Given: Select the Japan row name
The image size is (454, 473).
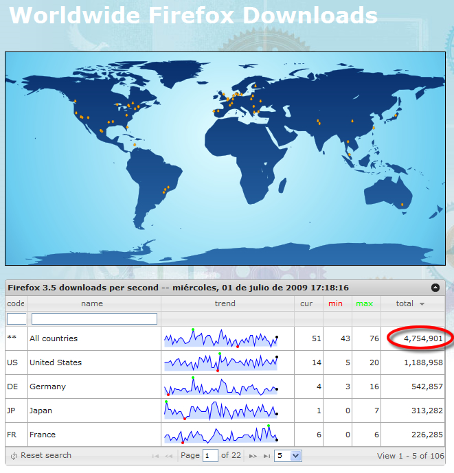Looking at the screenshot, I should click(41, 411).
